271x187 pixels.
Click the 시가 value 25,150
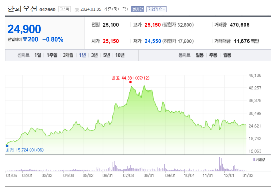point(111,41)
